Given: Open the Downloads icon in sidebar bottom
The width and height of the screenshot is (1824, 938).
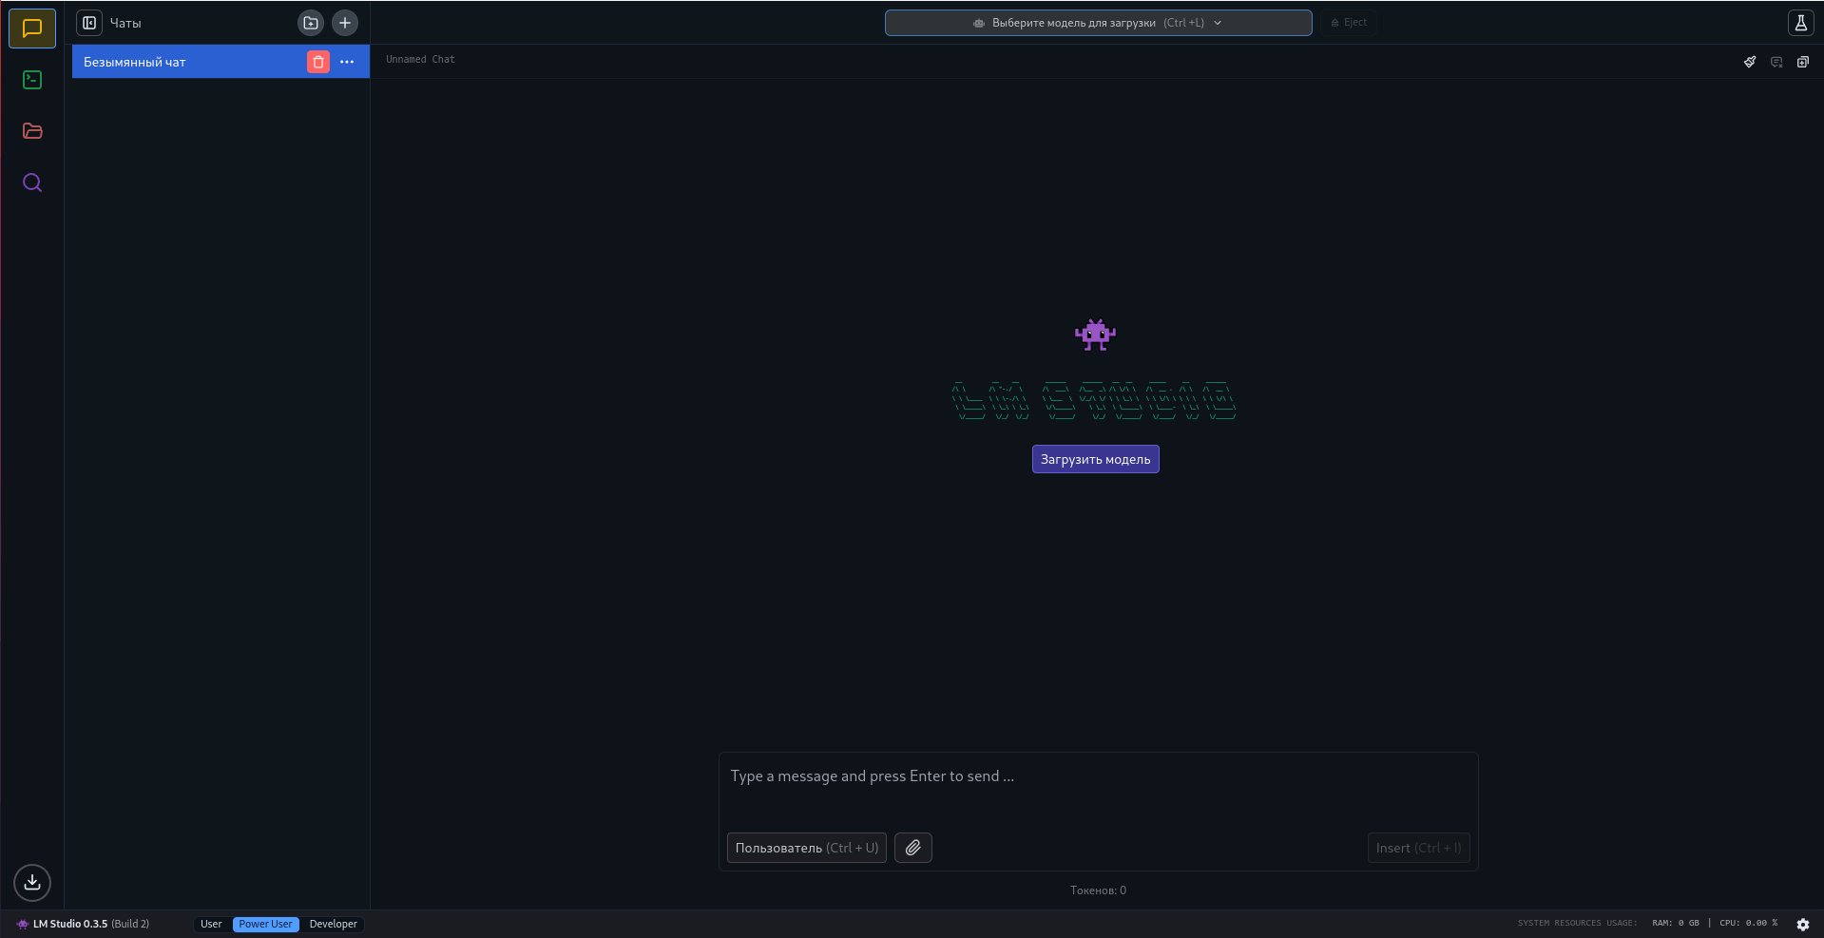Looking at the screenshot, I should pos(32,882).
